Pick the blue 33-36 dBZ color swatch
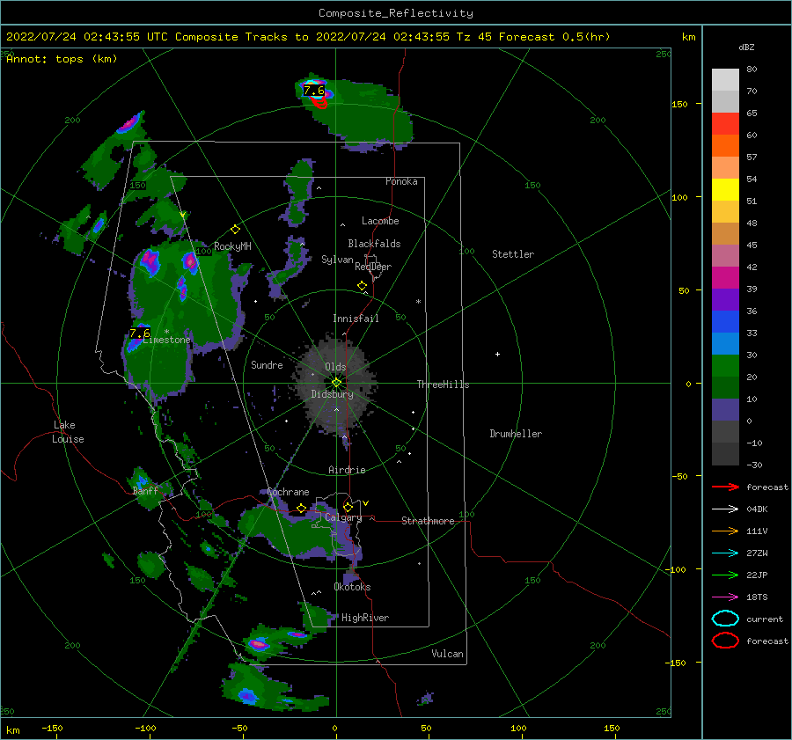The height and width of the screenshot is (740, 792). 725,322
